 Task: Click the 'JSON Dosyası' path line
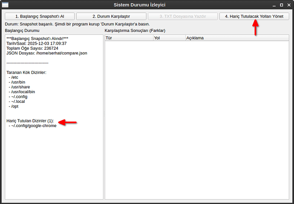click(x=47, y=53)
